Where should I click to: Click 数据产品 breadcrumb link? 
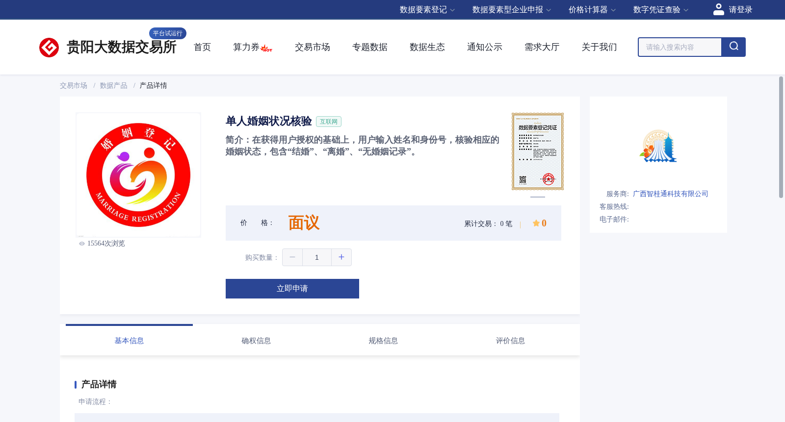(x=113, y=86)
